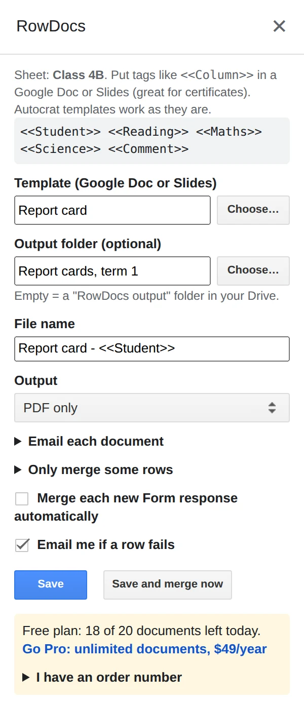Image resolution: width=304 pixels, height=707 pixels.
Task: Open the Output dropdown set to PDF only
Action: pyautogui.click(x=152, y=408)
